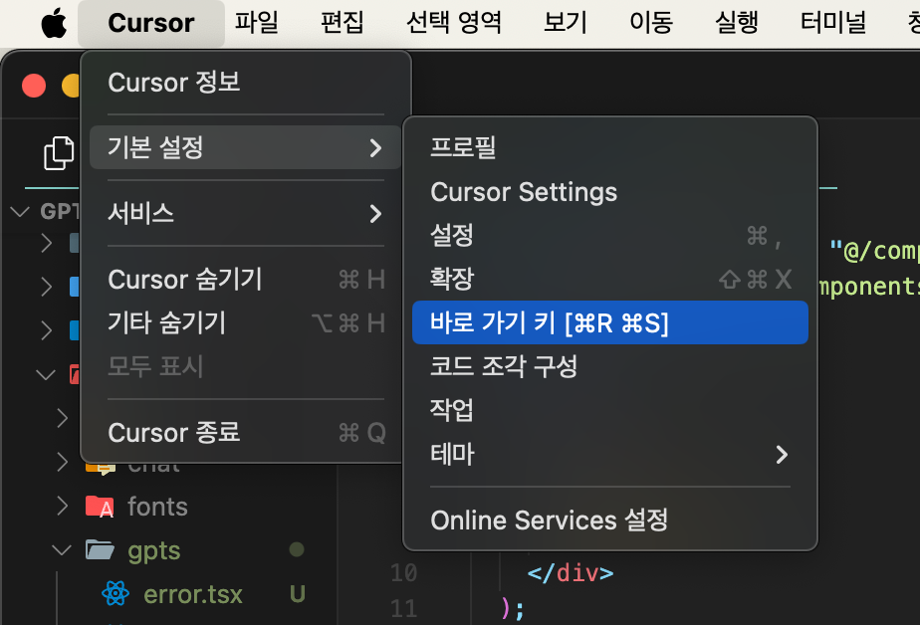Click the React icon of error.tsx
Screen dimensions: 920x625
tap(115, 593)
